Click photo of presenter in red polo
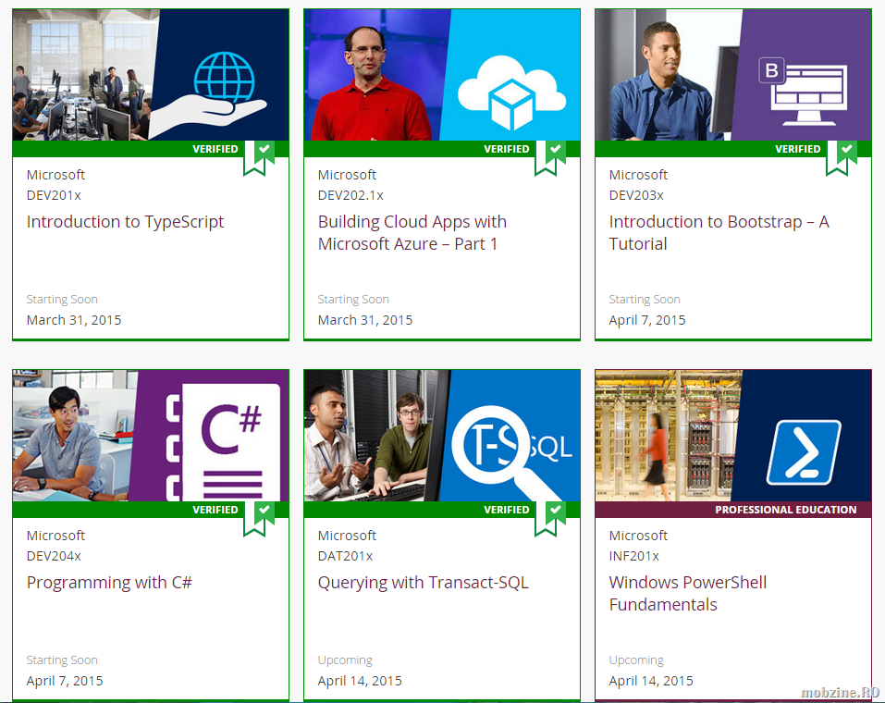 click(x=375, y=75)
